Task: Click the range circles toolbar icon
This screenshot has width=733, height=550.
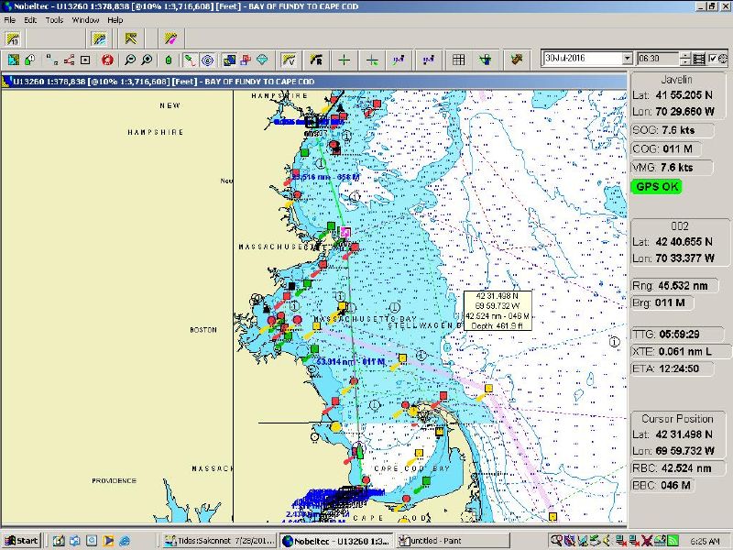Action: click(x=207, y=60)
